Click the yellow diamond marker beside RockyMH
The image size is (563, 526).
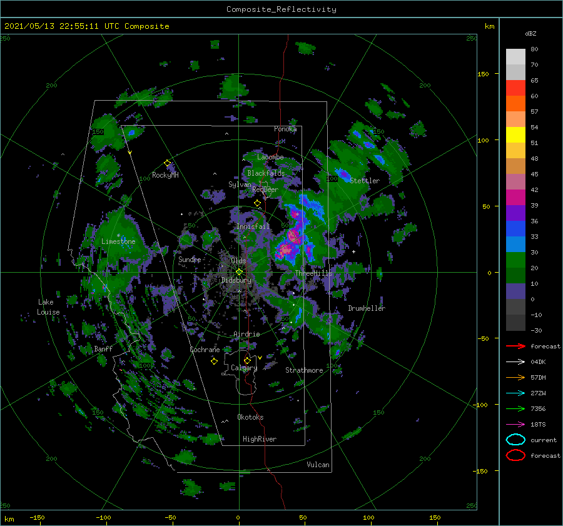point(167,163)
